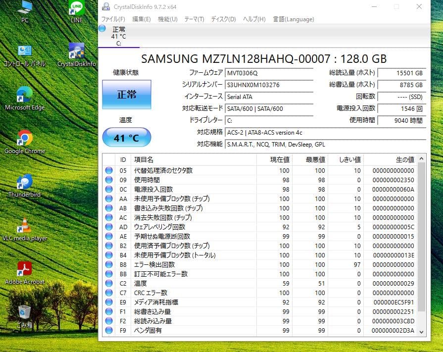Viewport: 443px width, 352px height.
Task: Click the status circle for attribute AA
Action: 109,199
